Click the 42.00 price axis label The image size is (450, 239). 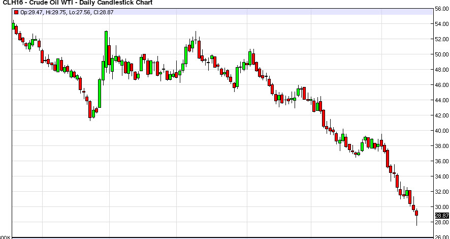(x=442, y=115)
